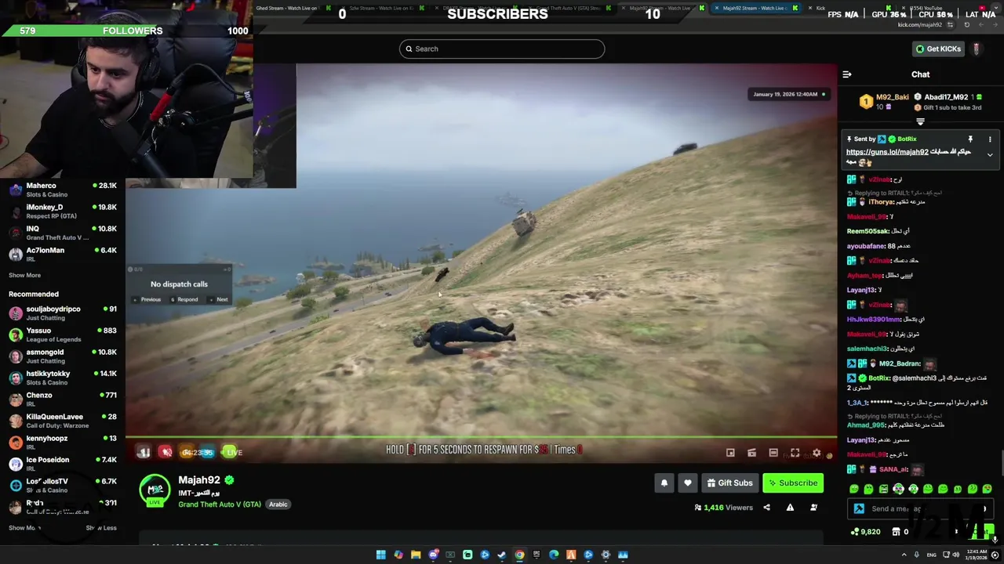Viewport: 1004px width, 564px height.
Task: Enable mini player mode icon
Action: point(730,453)
